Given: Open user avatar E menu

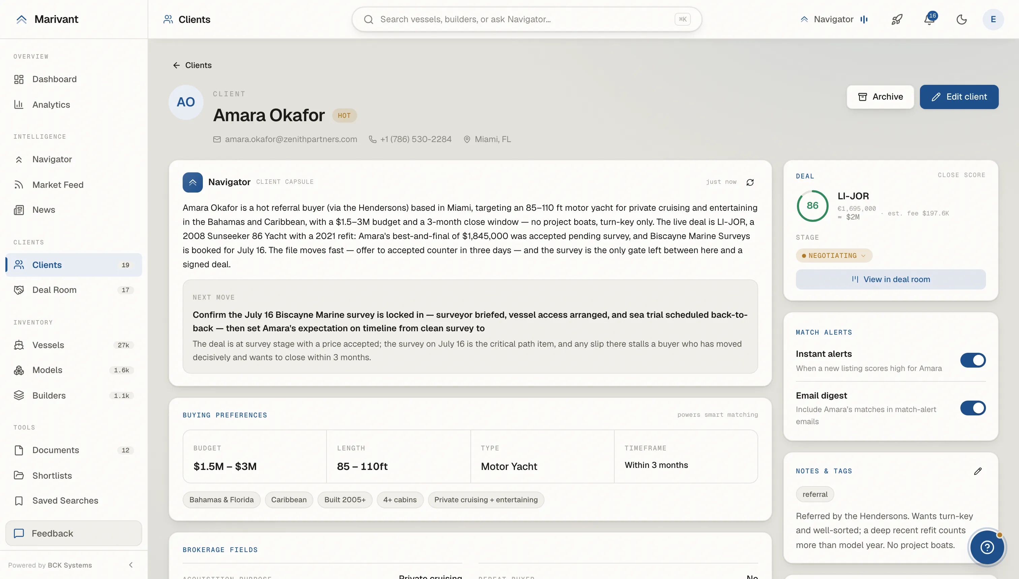Looking at the screenshot, I should [993, 19].
